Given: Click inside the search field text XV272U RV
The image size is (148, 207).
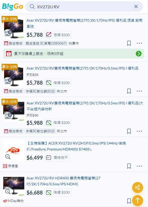Looking at the screenshot, I should [x=48, y=7].
